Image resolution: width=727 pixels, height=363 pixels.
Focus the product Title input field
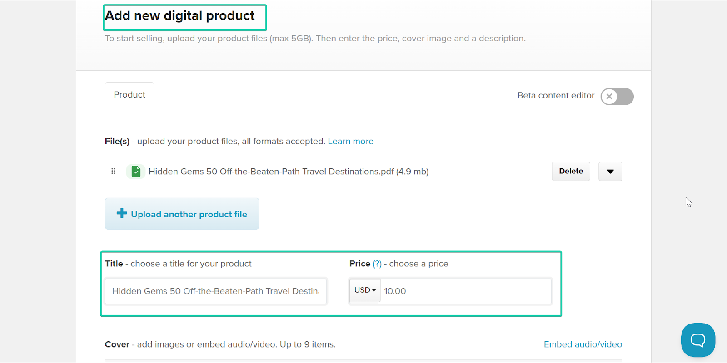point(216,291)
